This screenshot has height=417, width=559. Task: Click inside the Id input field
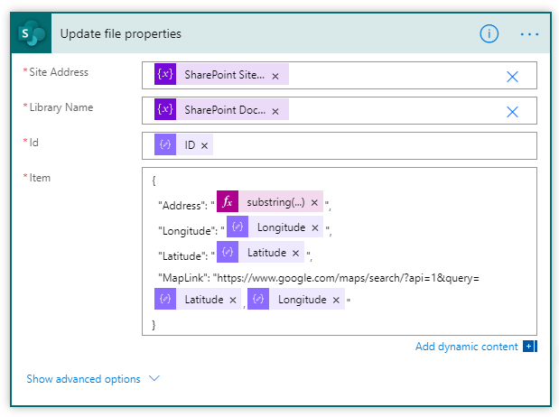(361, 145)
